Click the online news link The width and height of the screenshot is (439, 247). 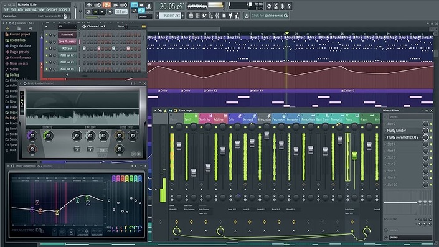click(270, 16)
